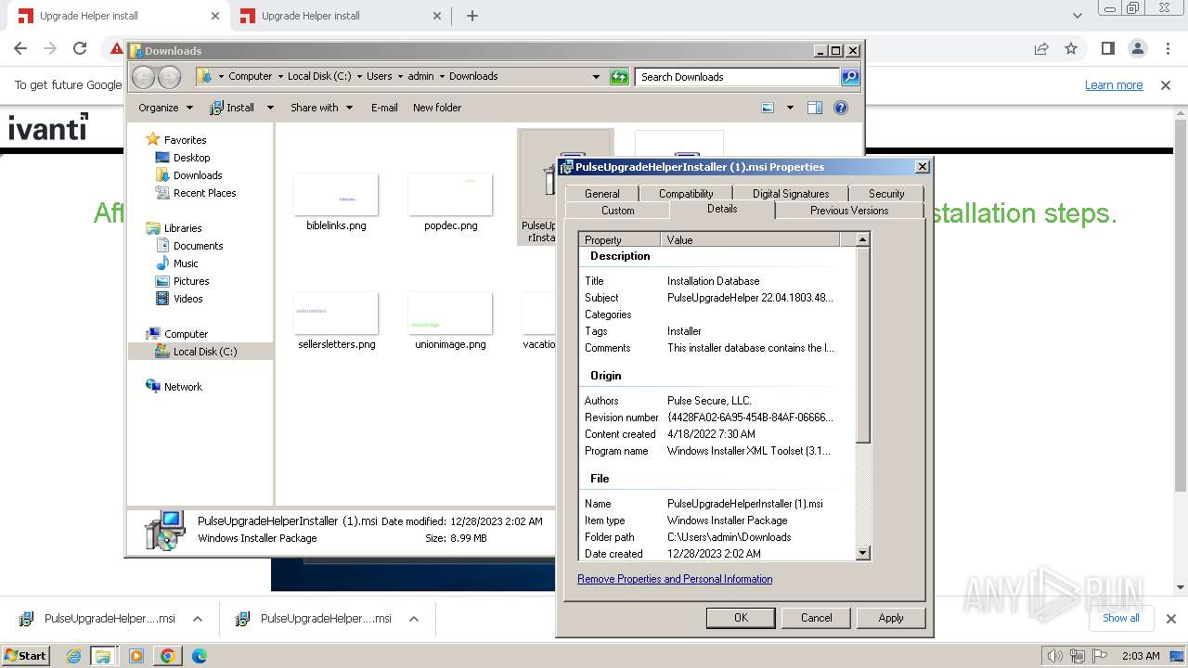The height and width of the screenshot is (668, 1188).
Task: Open Share with menu
Action: (x=321, y=108)
